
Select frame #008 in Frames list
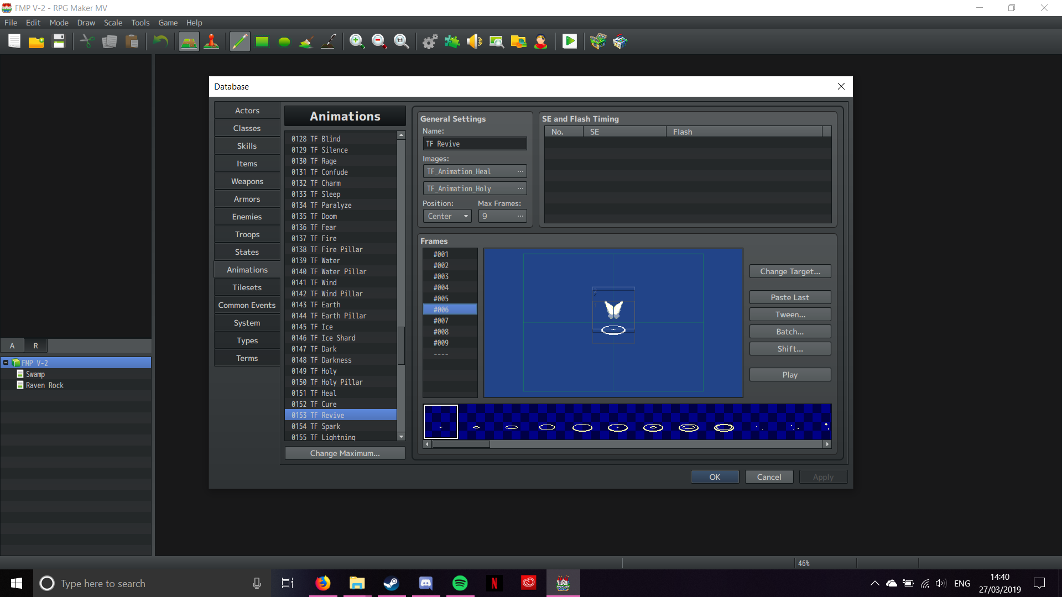(441, 332)
